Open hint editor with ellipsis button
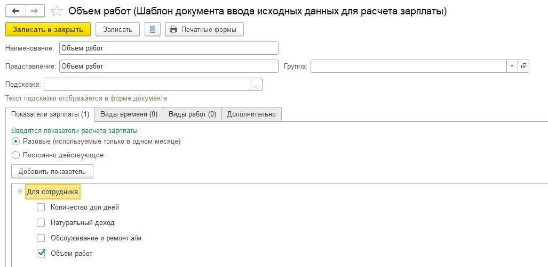The width and height of the screenshot is (548, 267). click(257, 85)
